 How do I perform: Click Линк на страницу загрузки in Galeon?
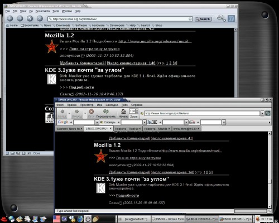[138, 158]
